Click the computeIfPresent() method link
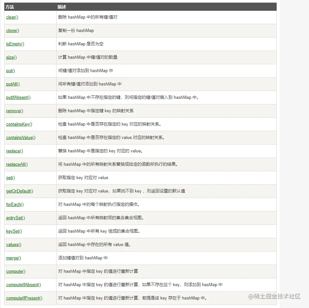This screenshot has width=309, height=308. point(24,298)
